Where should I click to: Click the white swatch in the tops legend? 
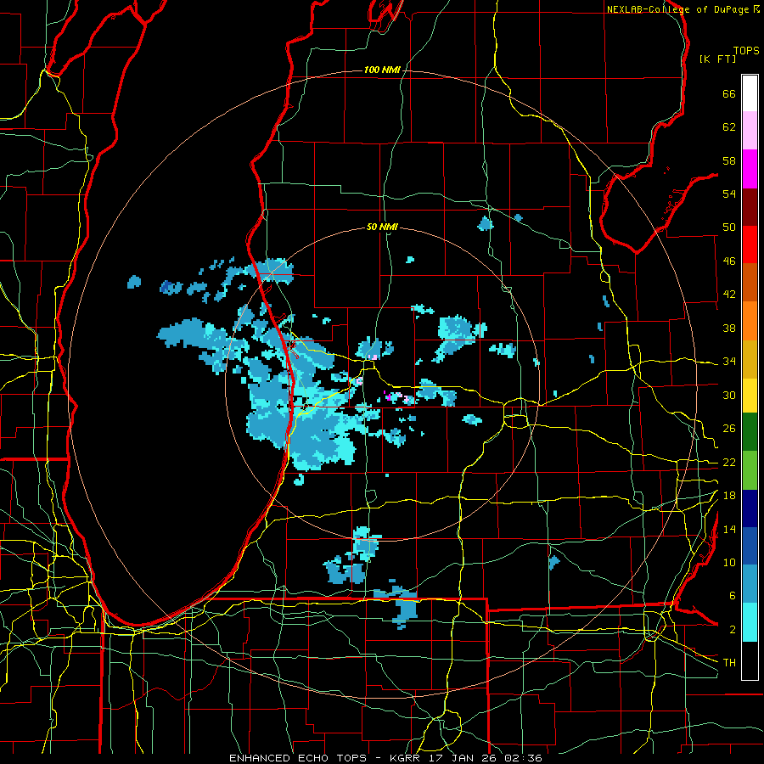click(750, 93)
